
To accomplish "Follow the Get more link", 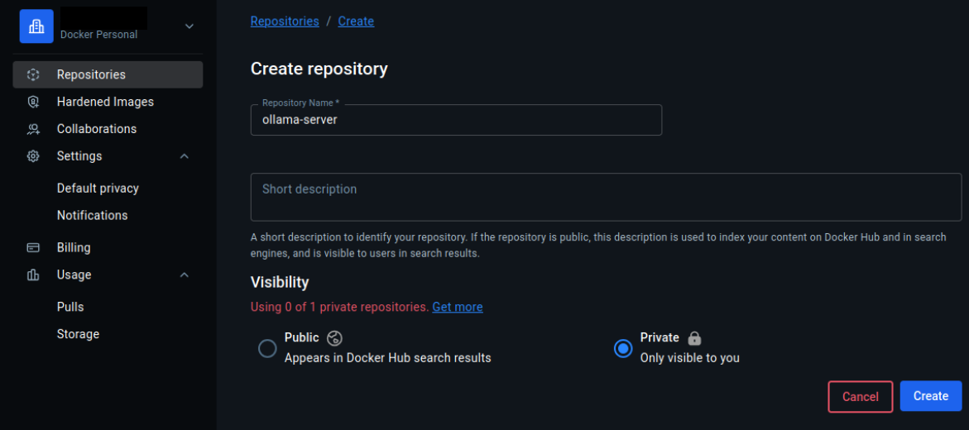I will pyautogui.click(x=457, y=307).
